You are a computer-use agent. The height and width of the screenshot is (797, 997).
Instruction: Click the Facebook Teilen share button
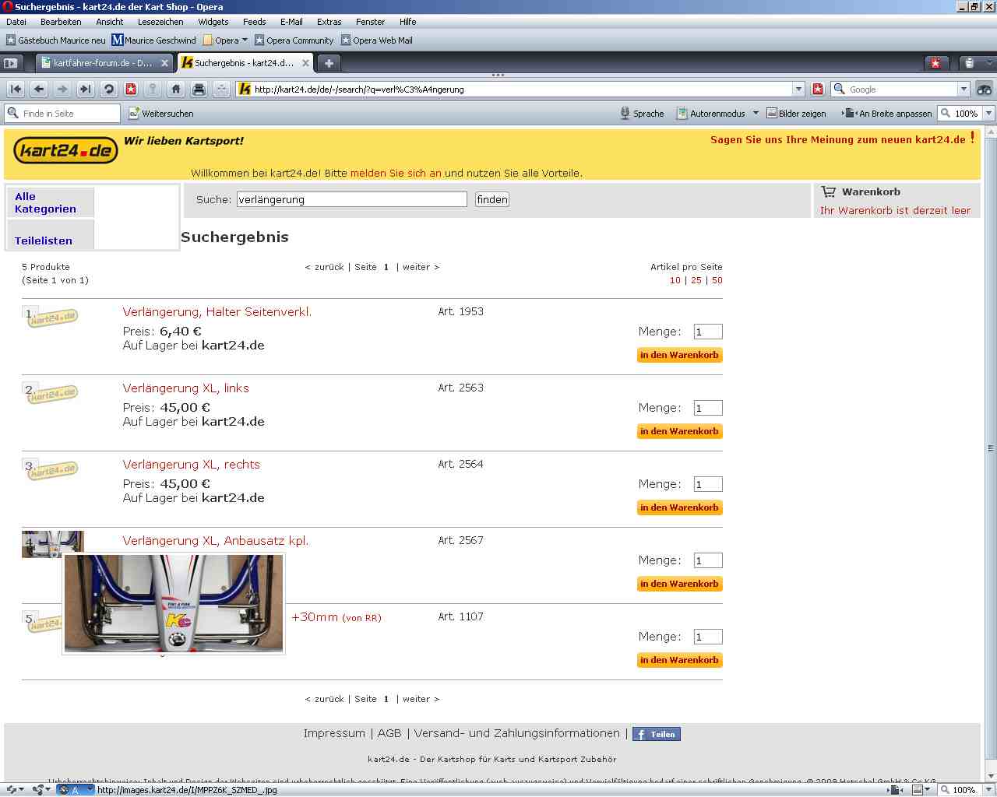tap(657, 734)
